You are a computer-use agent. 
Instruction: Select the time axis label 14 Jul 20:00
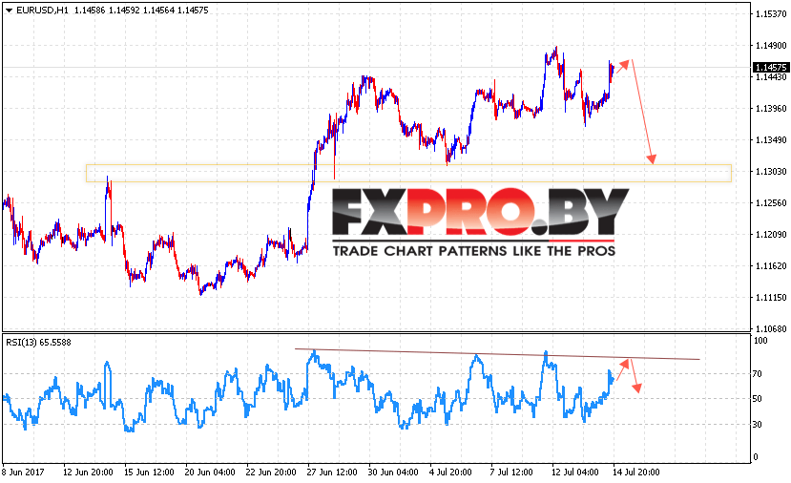[636, 472]
